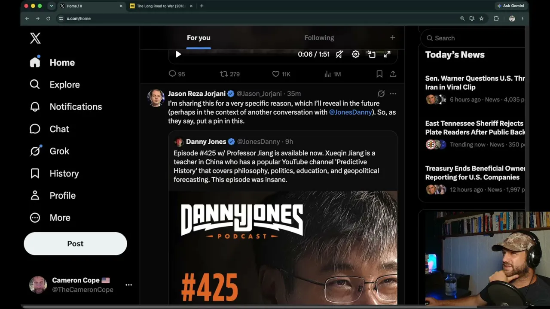The width and height of the screenshot is (550, 309).
Task: Like the post with 11K likes
Action: (281, 74)
